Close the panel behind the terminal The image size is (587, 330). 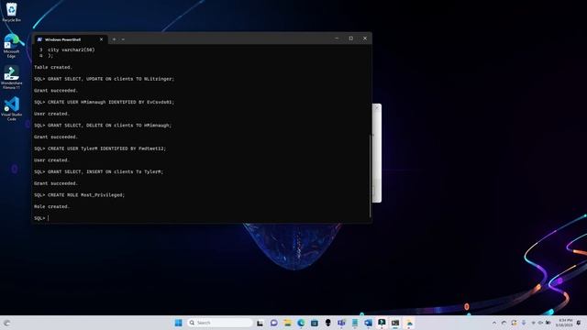coord(377,108)
